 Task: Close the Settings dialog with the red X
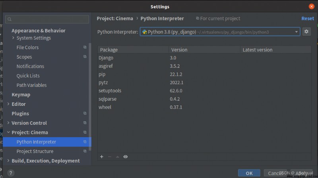(x=312, y=6)
